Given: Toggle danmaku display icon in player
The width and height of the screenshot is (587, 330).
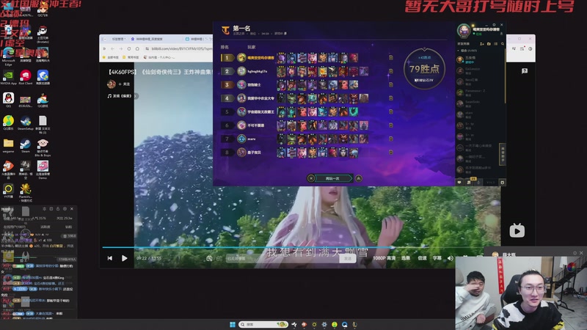Looking at the screenshot, I should [x=209, y=258].
